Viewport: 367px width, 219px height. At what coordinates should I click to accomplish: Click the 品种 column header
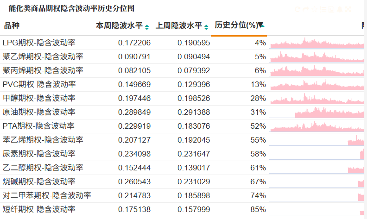point(12,25)
